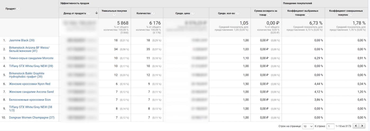Show help for Коэффициент выбранных товаров
This screenshot has height=131, width=370.
(x=308, y=15)
